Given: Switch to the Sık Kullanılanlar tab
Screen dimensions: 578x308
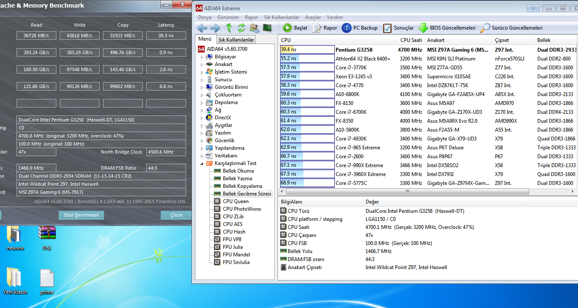Looking at the screenshot, I should tap(236, 40).
